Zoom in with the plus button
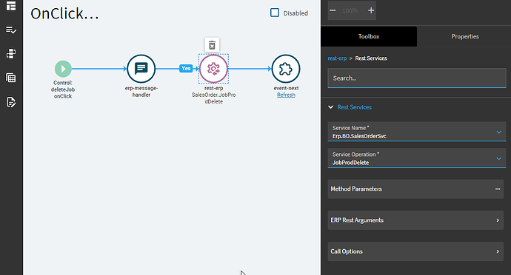 (x=371, y=10)
